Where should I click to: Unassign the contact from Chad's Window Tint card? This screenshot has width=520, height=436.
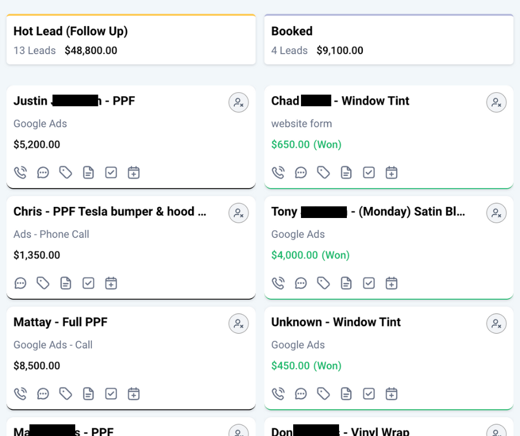(496, 102)
